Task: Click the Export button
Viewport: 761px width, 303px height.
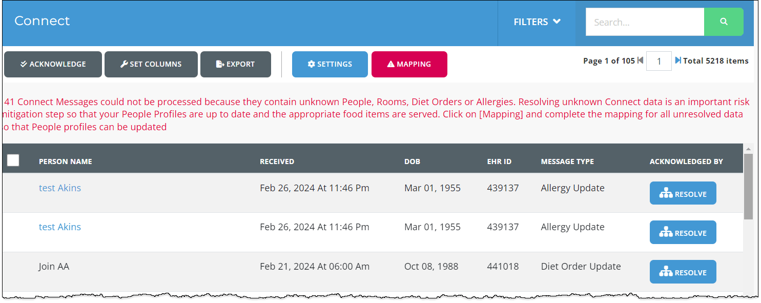Action: [235, 65]
